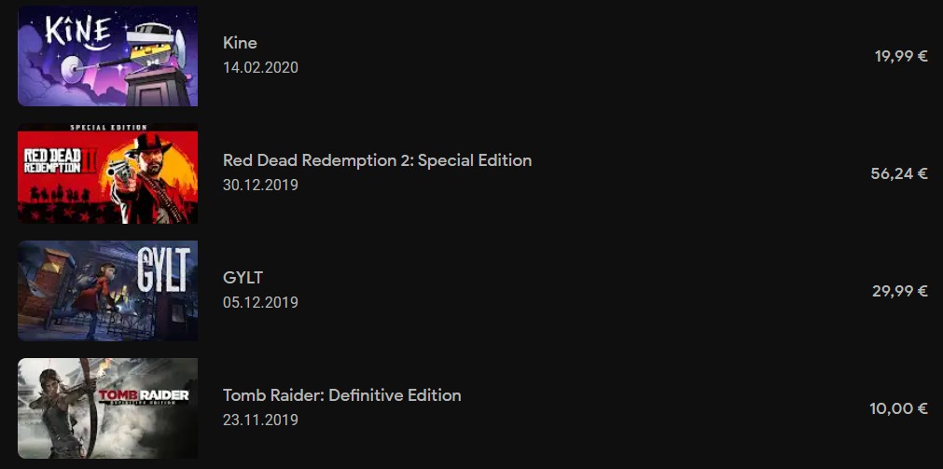Screen dimensions: 943x469
Task: Open the GYLT cover thumbnail
Action: [107, 290]
